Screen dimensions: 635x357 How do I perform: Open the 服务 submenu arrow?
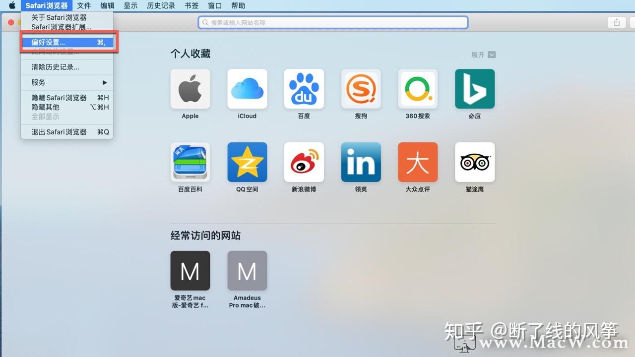tap(104, 82)
